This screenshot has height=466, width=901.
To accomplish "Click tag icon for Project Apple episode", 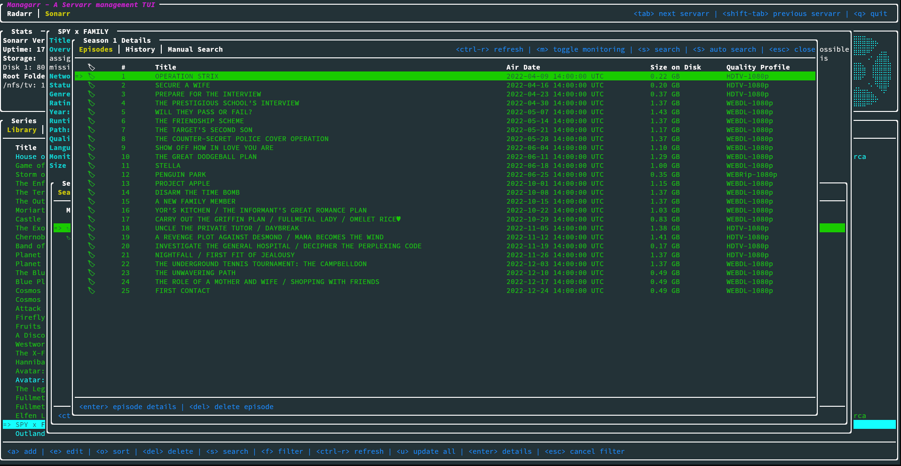I will tap(91, 183).
